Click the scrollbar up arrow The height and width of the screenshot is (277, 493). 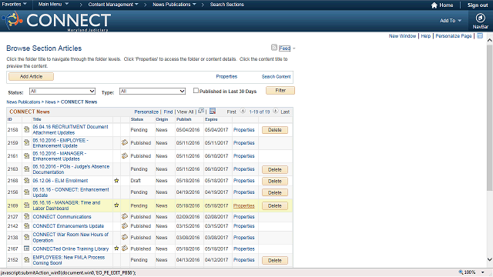490,40
